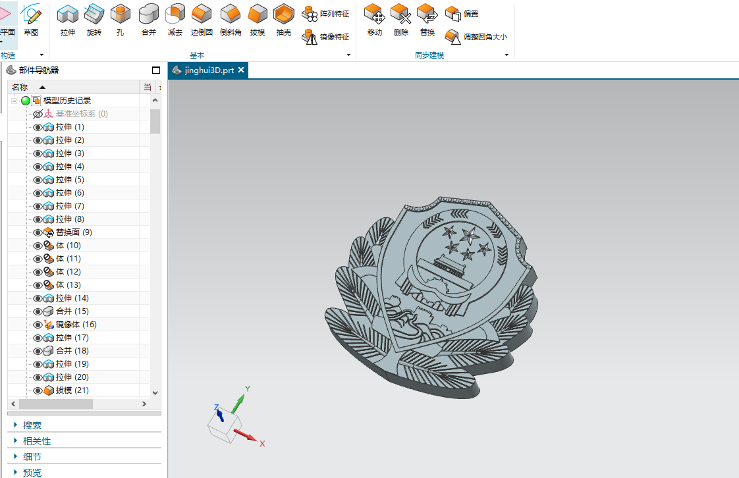The height and width of the screenshot is (478, 739).
Task: Select the 孔 (Hole) tool
Action: click(120, 20)
